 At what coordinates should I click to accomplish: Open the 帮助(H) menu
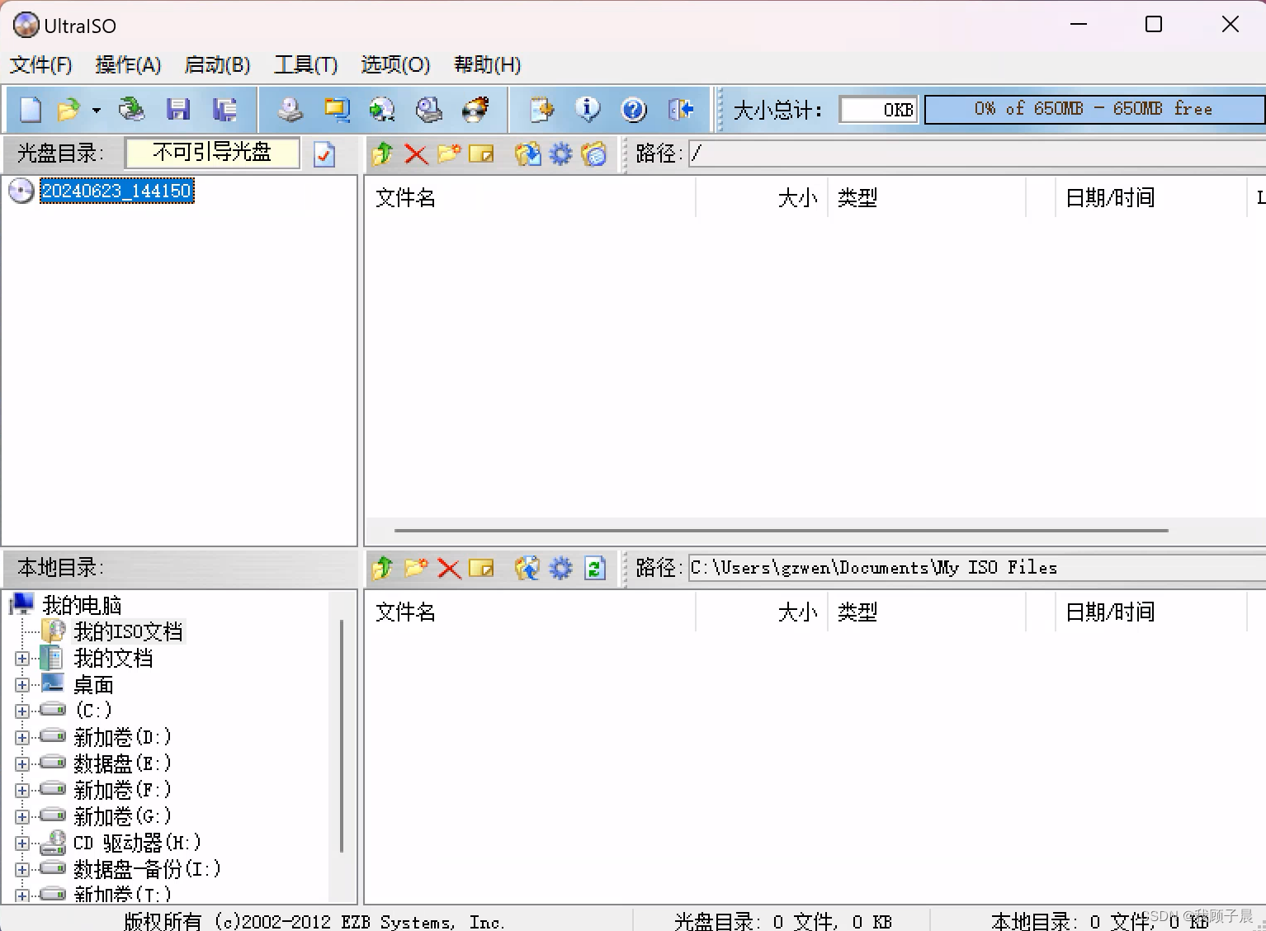(488, 64)
